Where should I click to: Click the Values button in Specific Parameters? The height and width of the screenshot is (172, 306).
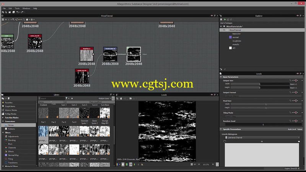coord(300,129)
